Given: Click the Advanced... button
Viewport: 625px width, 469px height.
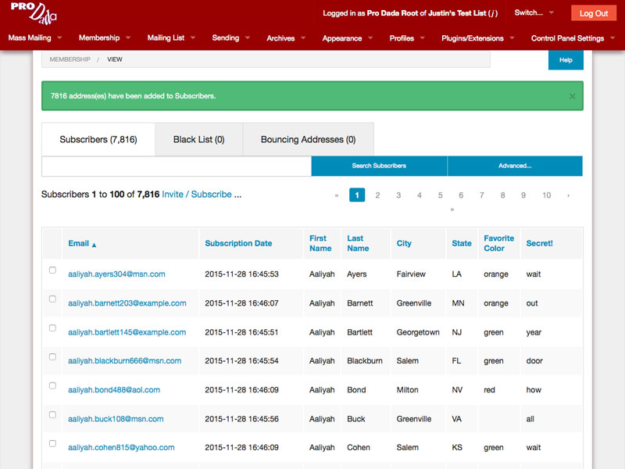Looking at the screenshot, I should click(515, 166).
